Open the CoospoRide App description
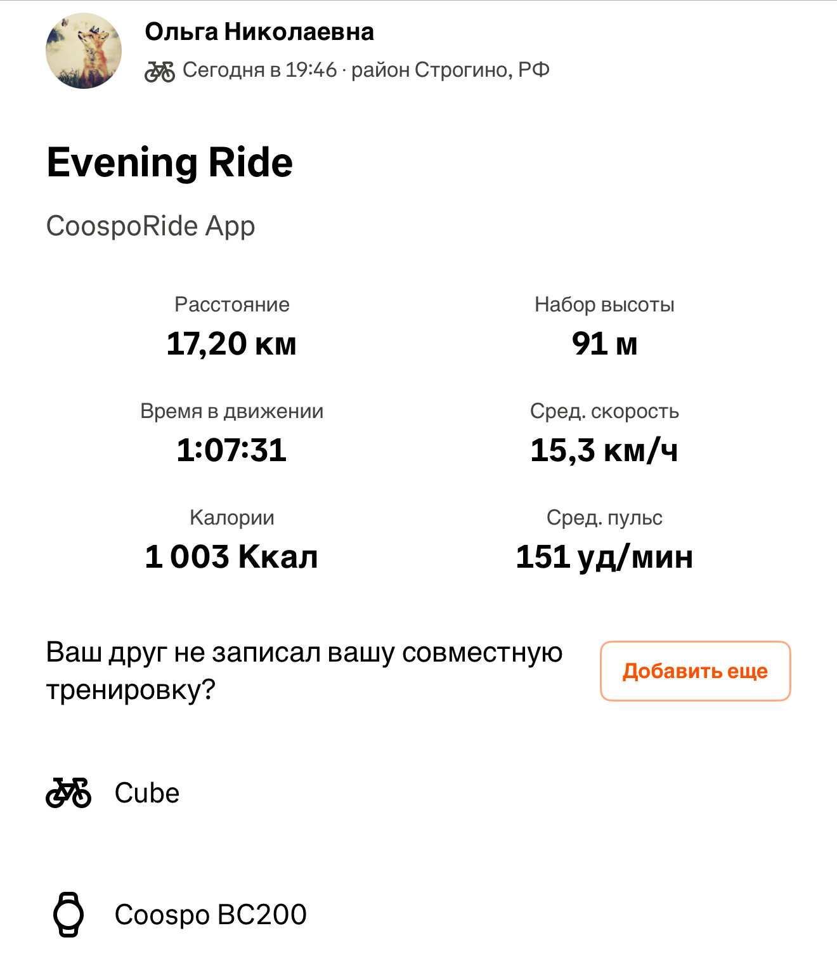The width and height of the screenshot is (837, 980). tap(151, 226)
